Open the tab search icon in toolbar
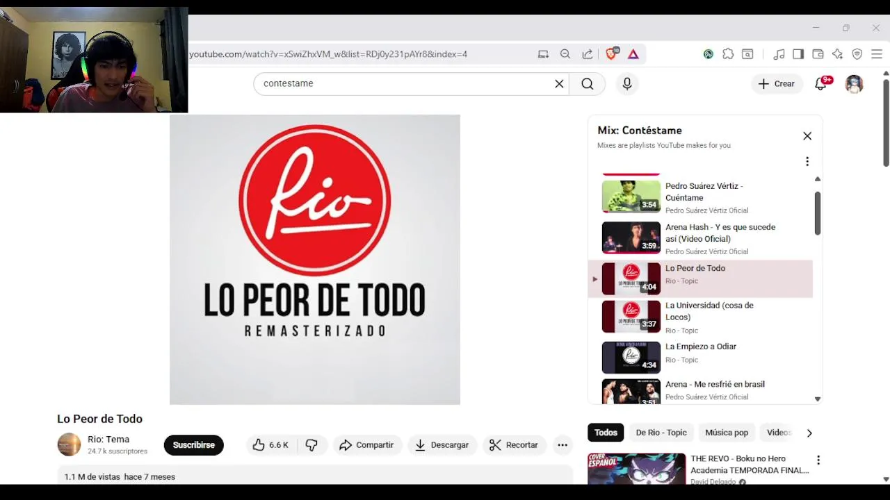890x500 pixels. coord(747,54)
